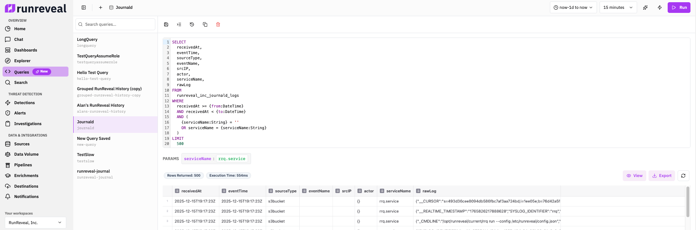Viewport: 696px width, 230px height.
Task: Open query history with clock icon
Action: pyautogui.click(x=192, y=24)
